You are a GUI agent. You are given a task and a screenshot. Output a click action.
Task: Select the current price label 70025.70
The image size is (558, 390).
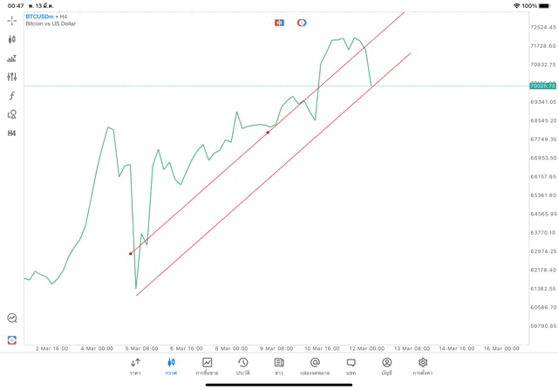[x=542, y=86]
